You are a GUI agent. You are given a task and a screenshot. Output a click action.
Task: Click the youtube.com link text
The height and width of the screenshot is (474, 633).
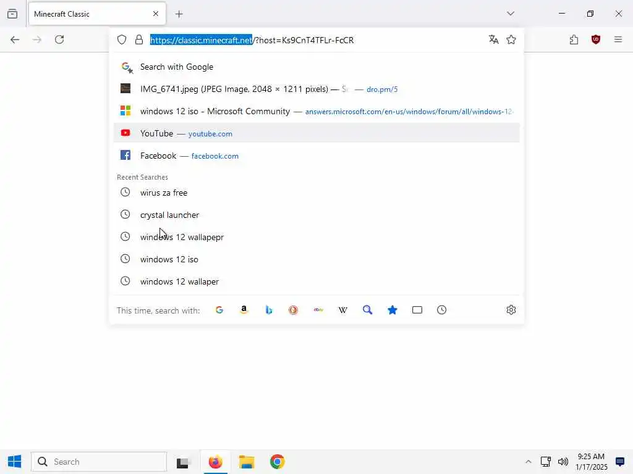click(x=210, y=134)
